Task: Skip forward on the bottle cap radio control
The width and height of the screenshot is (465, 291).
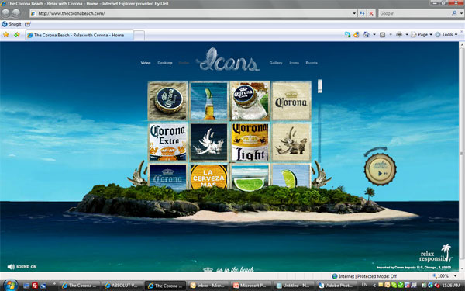Action: coord(385,174)
